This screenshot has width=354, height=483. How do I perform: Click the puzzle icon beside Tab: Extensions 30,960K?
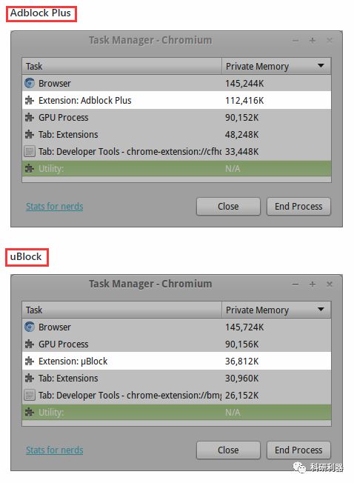[29, 378]
